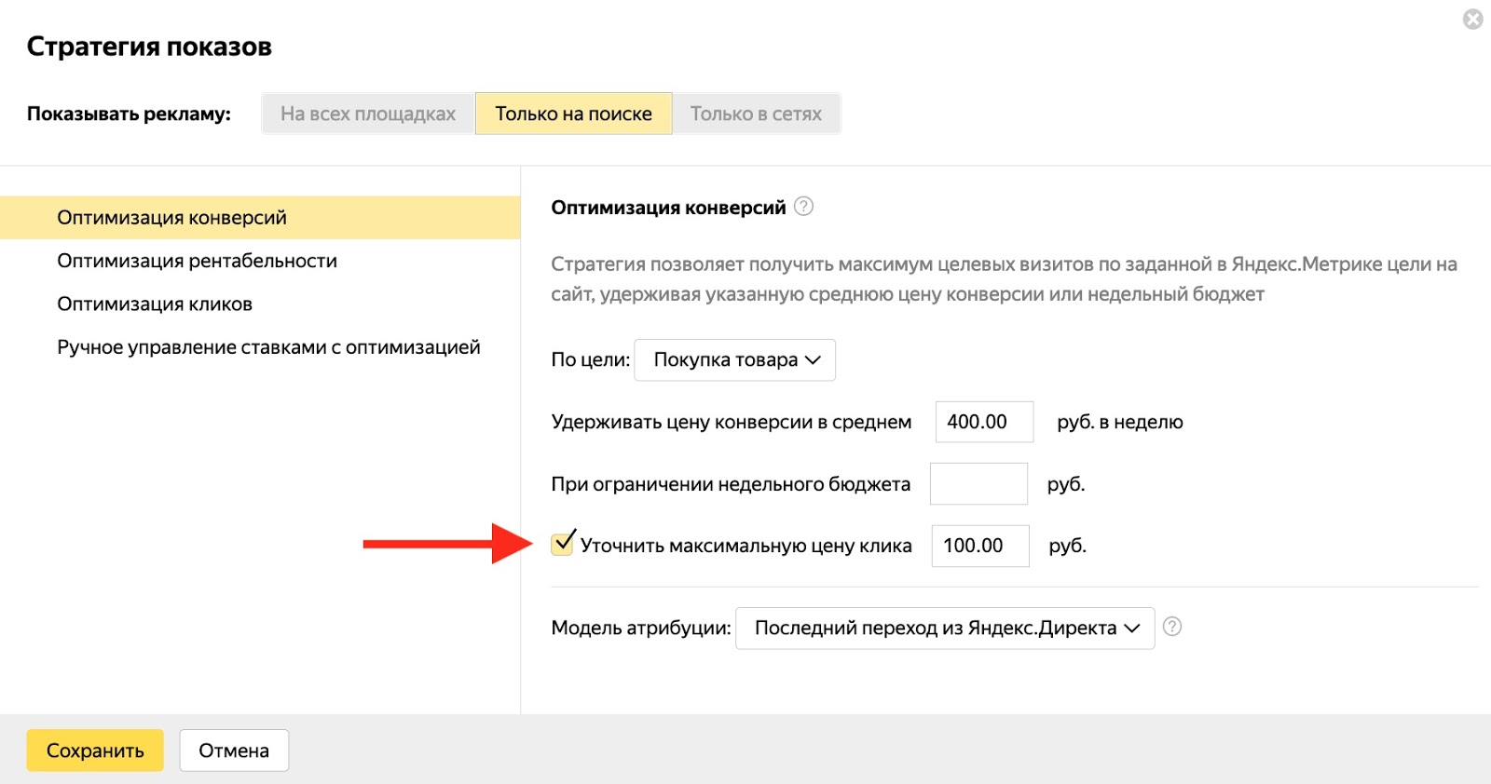Choose Оптимизация кликов strategy
This screenshot has height=784, width=1491.
(x=155, y=304)
